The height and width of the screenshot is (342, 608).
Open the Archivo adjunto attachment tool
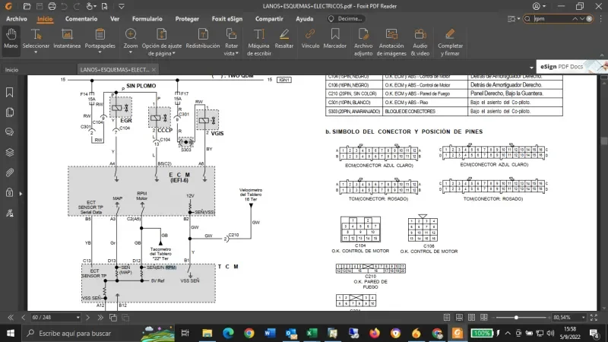(363, 40)
